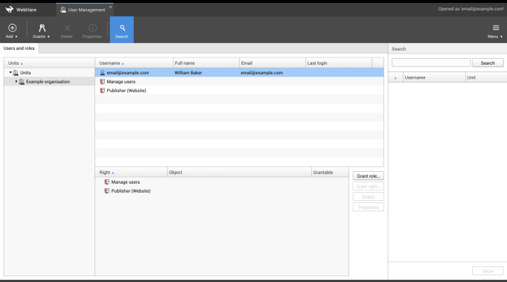Click Publisher (Website) icon in rights panel
This screenshot has height=282, width=507.
click(x=107, y=191)
